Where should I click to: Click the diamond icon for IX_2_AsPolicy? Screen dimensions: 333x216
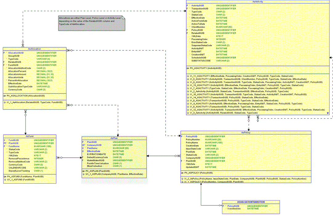(x=182, y=179)
